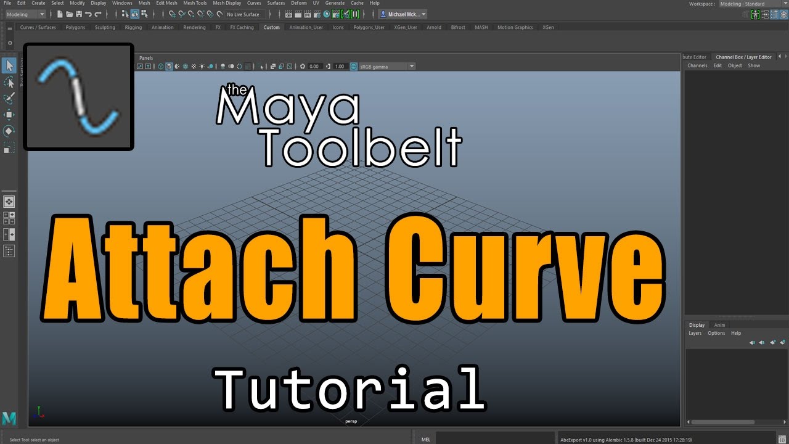Open the viewport Panels menu
Image resolution: width=789 pixels, height=444 pixels.
point(146,58)
